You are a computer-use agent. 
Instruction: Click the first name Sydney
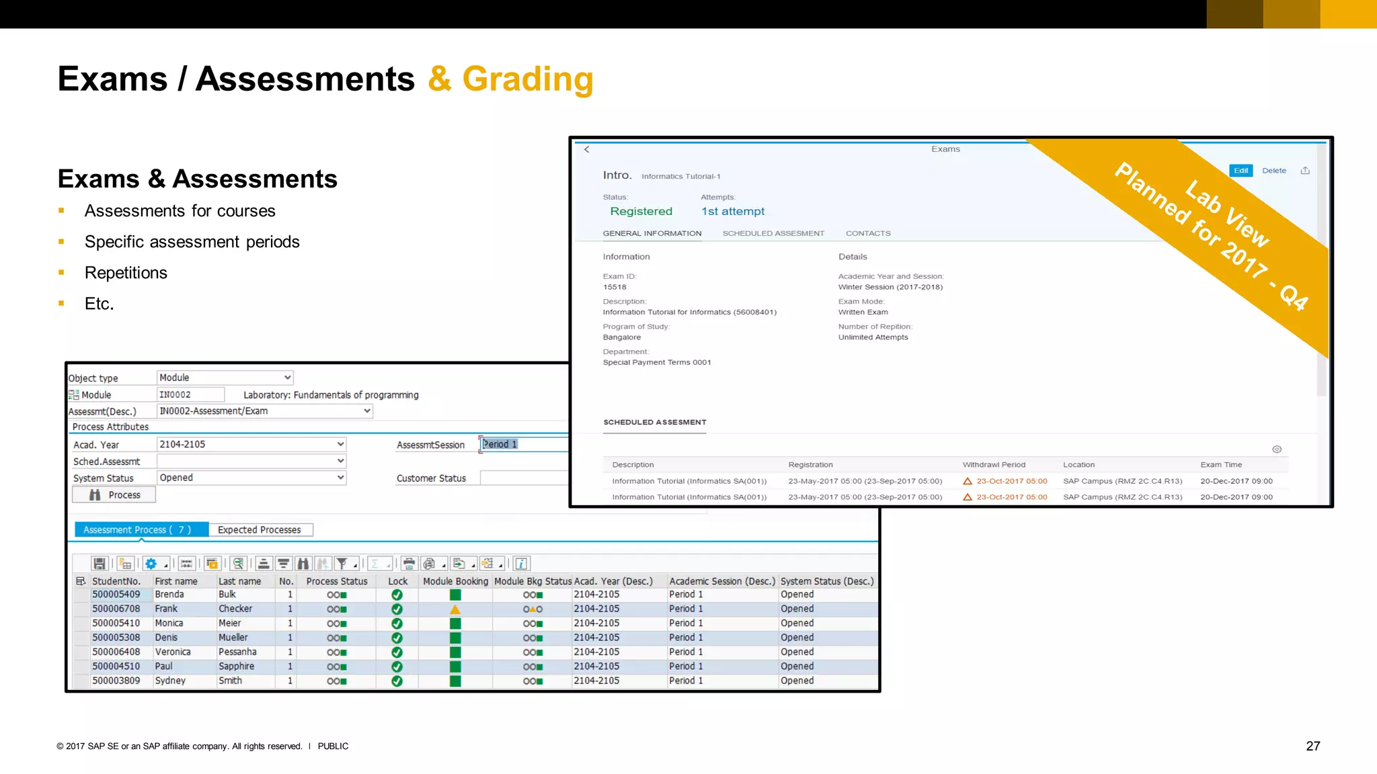[170, 681]
